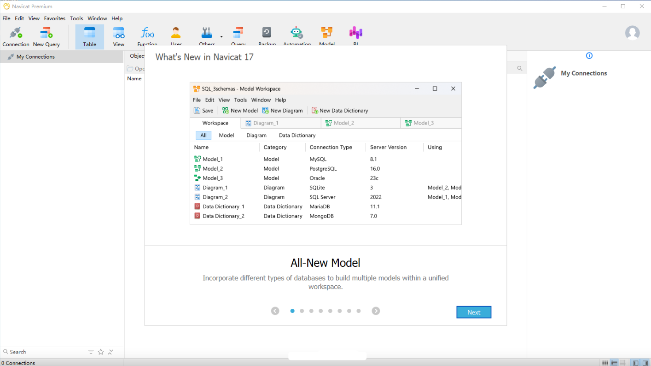Viewport: 651px width, 366px height.
Task: Select the second slide indicator dot
Action: tap(302, 311)
